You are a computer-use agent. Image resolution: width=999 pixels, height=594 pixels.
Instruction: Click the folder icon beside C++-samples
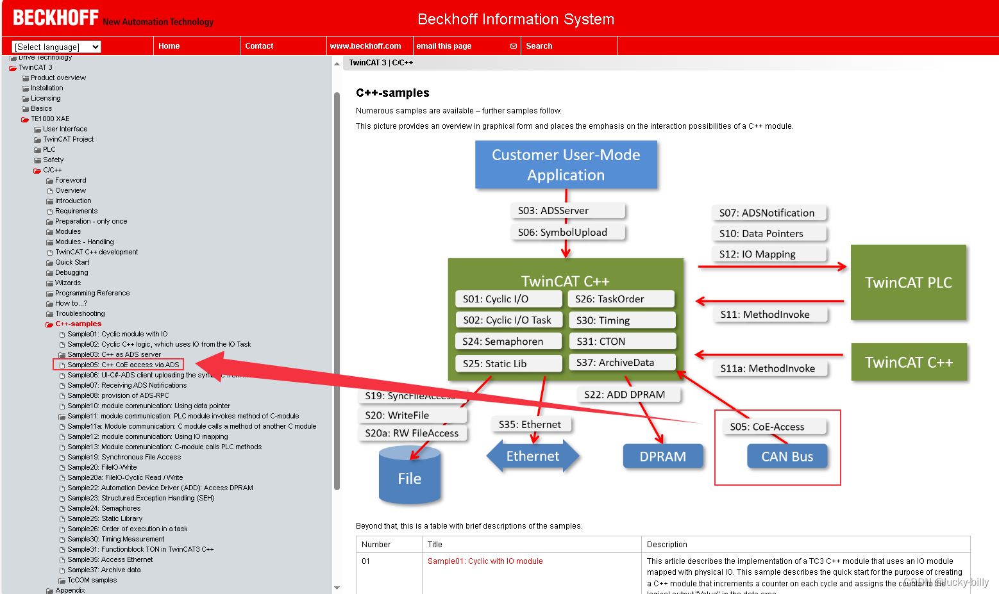click(x=50, y=324)
